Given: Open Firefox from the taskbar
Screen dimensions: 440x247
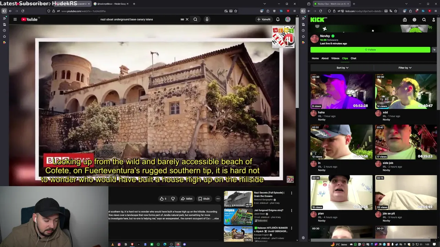Looking at the screenshot, I should tap(178, 244).
